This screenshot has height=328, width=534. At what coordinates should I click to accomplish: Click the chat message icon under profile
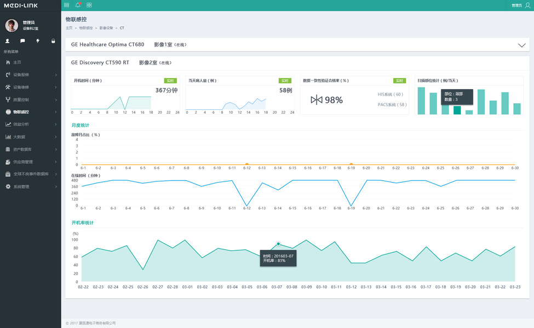(x=22, y=41)
